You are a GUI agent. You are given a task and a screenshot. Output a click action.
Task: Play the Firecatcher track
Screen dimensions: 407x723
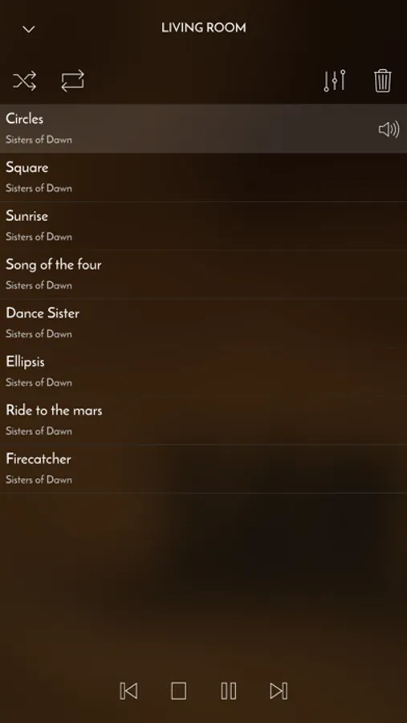pos(203,469)
